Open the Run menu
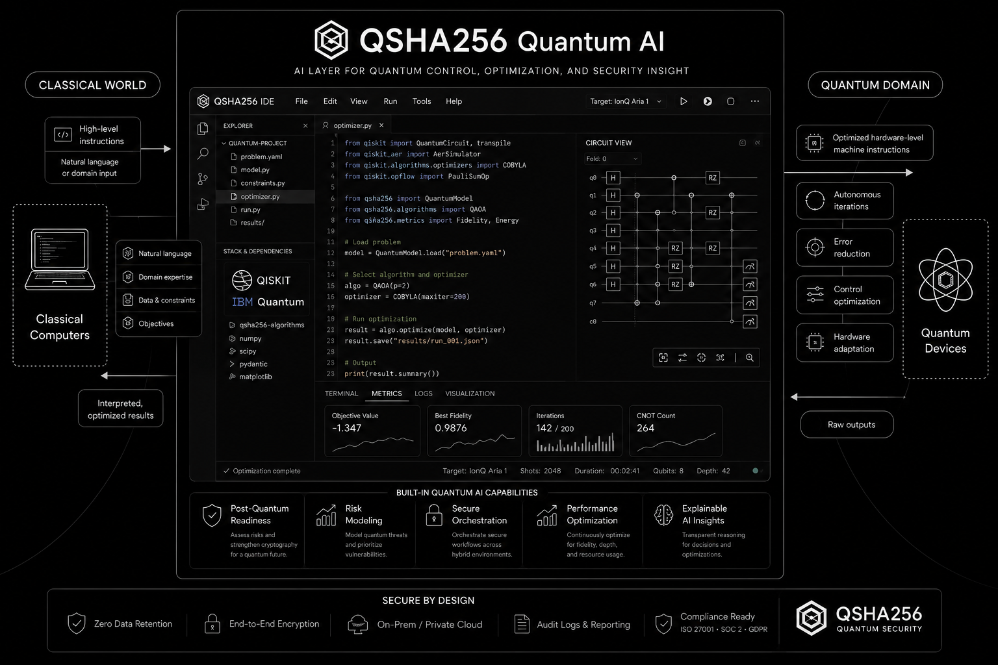 point(390,101)
